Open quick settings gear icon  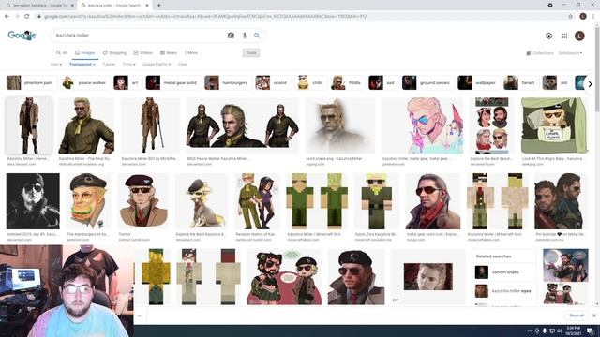click(548, 36)
